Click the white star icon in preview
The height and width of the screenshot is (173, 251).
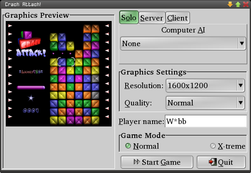31,98
